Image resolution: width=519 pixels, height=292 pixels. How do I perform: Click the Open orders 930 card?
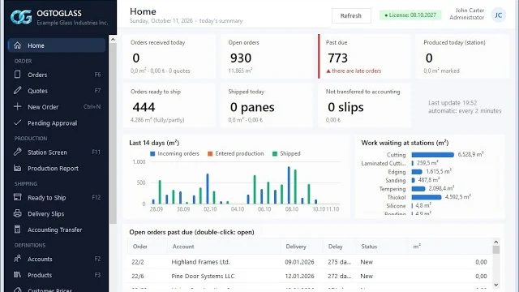click(x=267, y=56)
